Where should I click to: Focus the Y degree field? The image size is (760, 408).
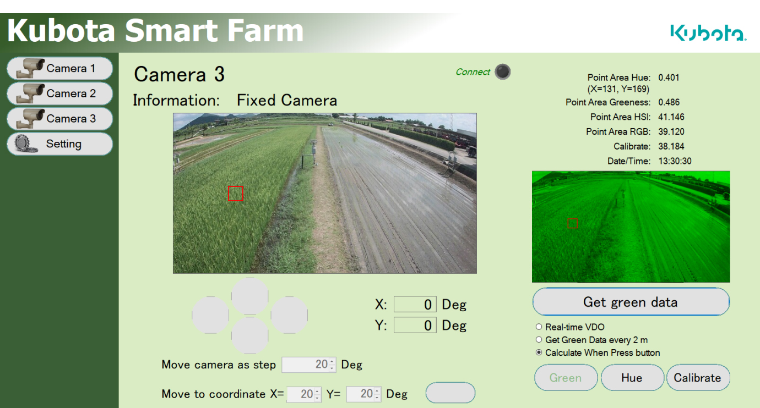pos(415,325)
